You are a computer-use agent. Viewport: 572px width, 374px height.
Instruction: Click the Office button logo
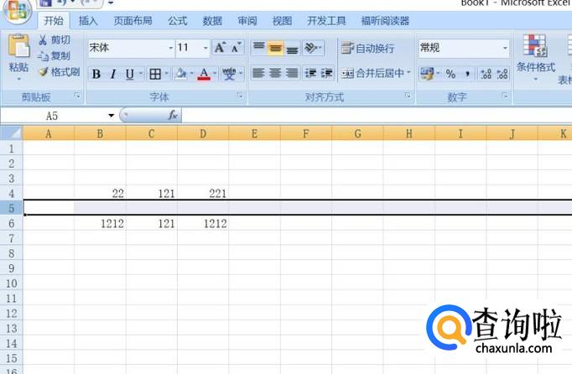tap(17, 10)
